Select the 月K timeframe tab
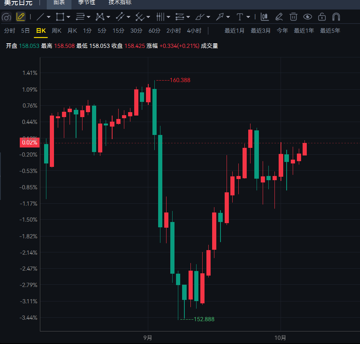Image resolution: width=360 pixels, height=344 pixels. [x=72, y=31]
